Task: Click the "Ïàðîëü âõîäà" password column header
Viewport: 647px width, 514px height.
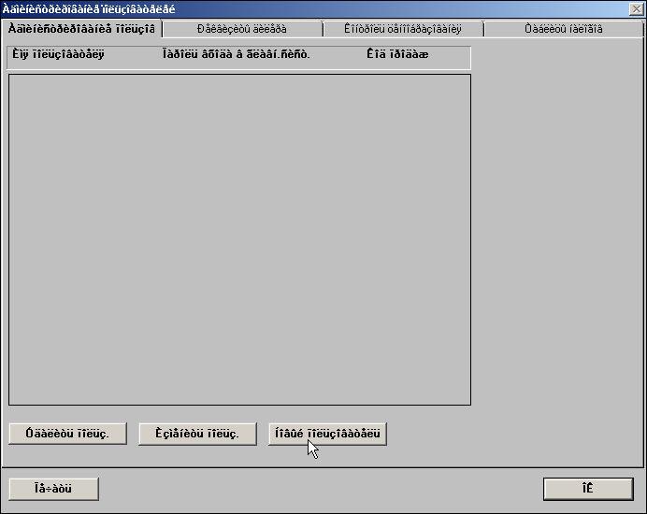Action: point(236,54)
